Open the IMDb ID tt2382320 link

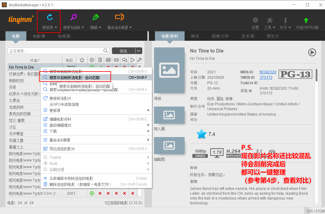click(x=268, y=72)
